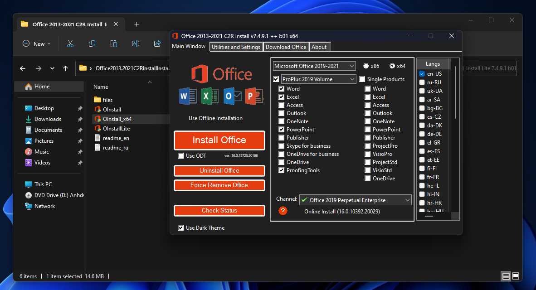This screenshot has height=290, width=536.
Task: Select the OInstall application file icon
Action: click(x=98, y=109)
